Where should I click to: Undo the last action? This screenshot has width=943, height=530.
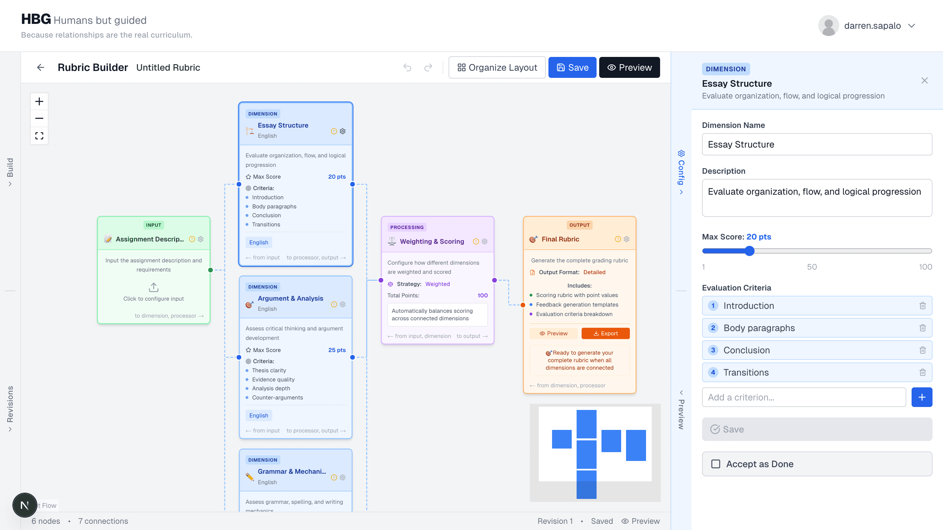click(x=407, y=67)
